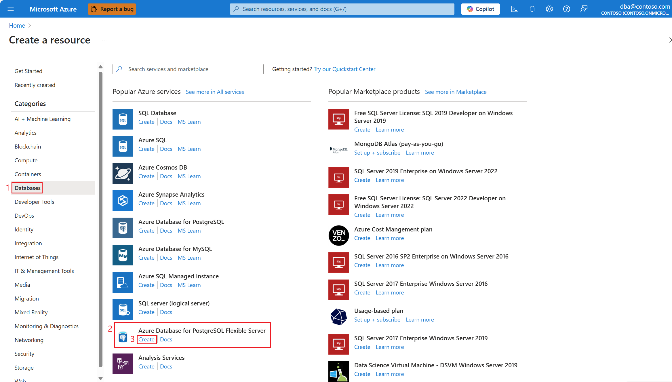Image resolution: width=672 pixels, height=382 pixels.
Task: Click the SQL Database service icon
Action: 123,119
